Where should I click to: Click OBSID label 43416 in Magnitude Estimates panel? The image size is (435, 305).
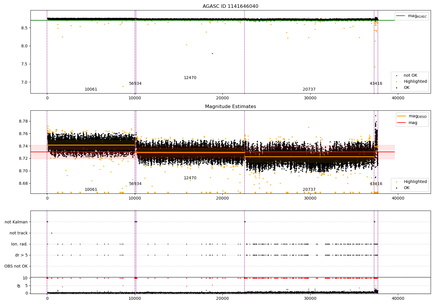(x=376, y=184)
